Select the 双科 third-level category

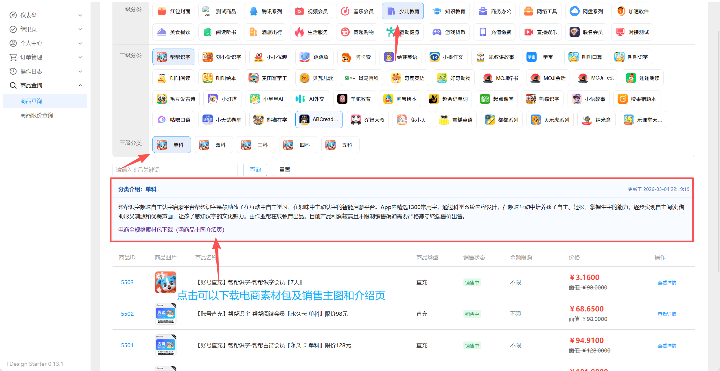[214, 144]
